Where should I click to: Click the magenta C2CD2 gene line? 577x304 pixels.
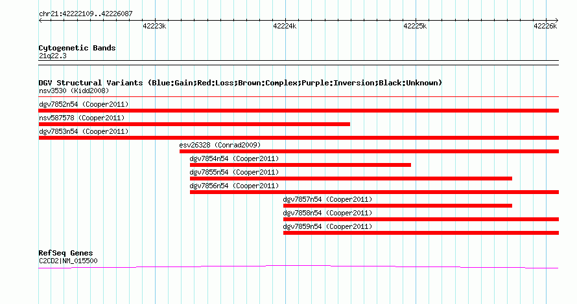pyautogui.click(x=299, y=266)
